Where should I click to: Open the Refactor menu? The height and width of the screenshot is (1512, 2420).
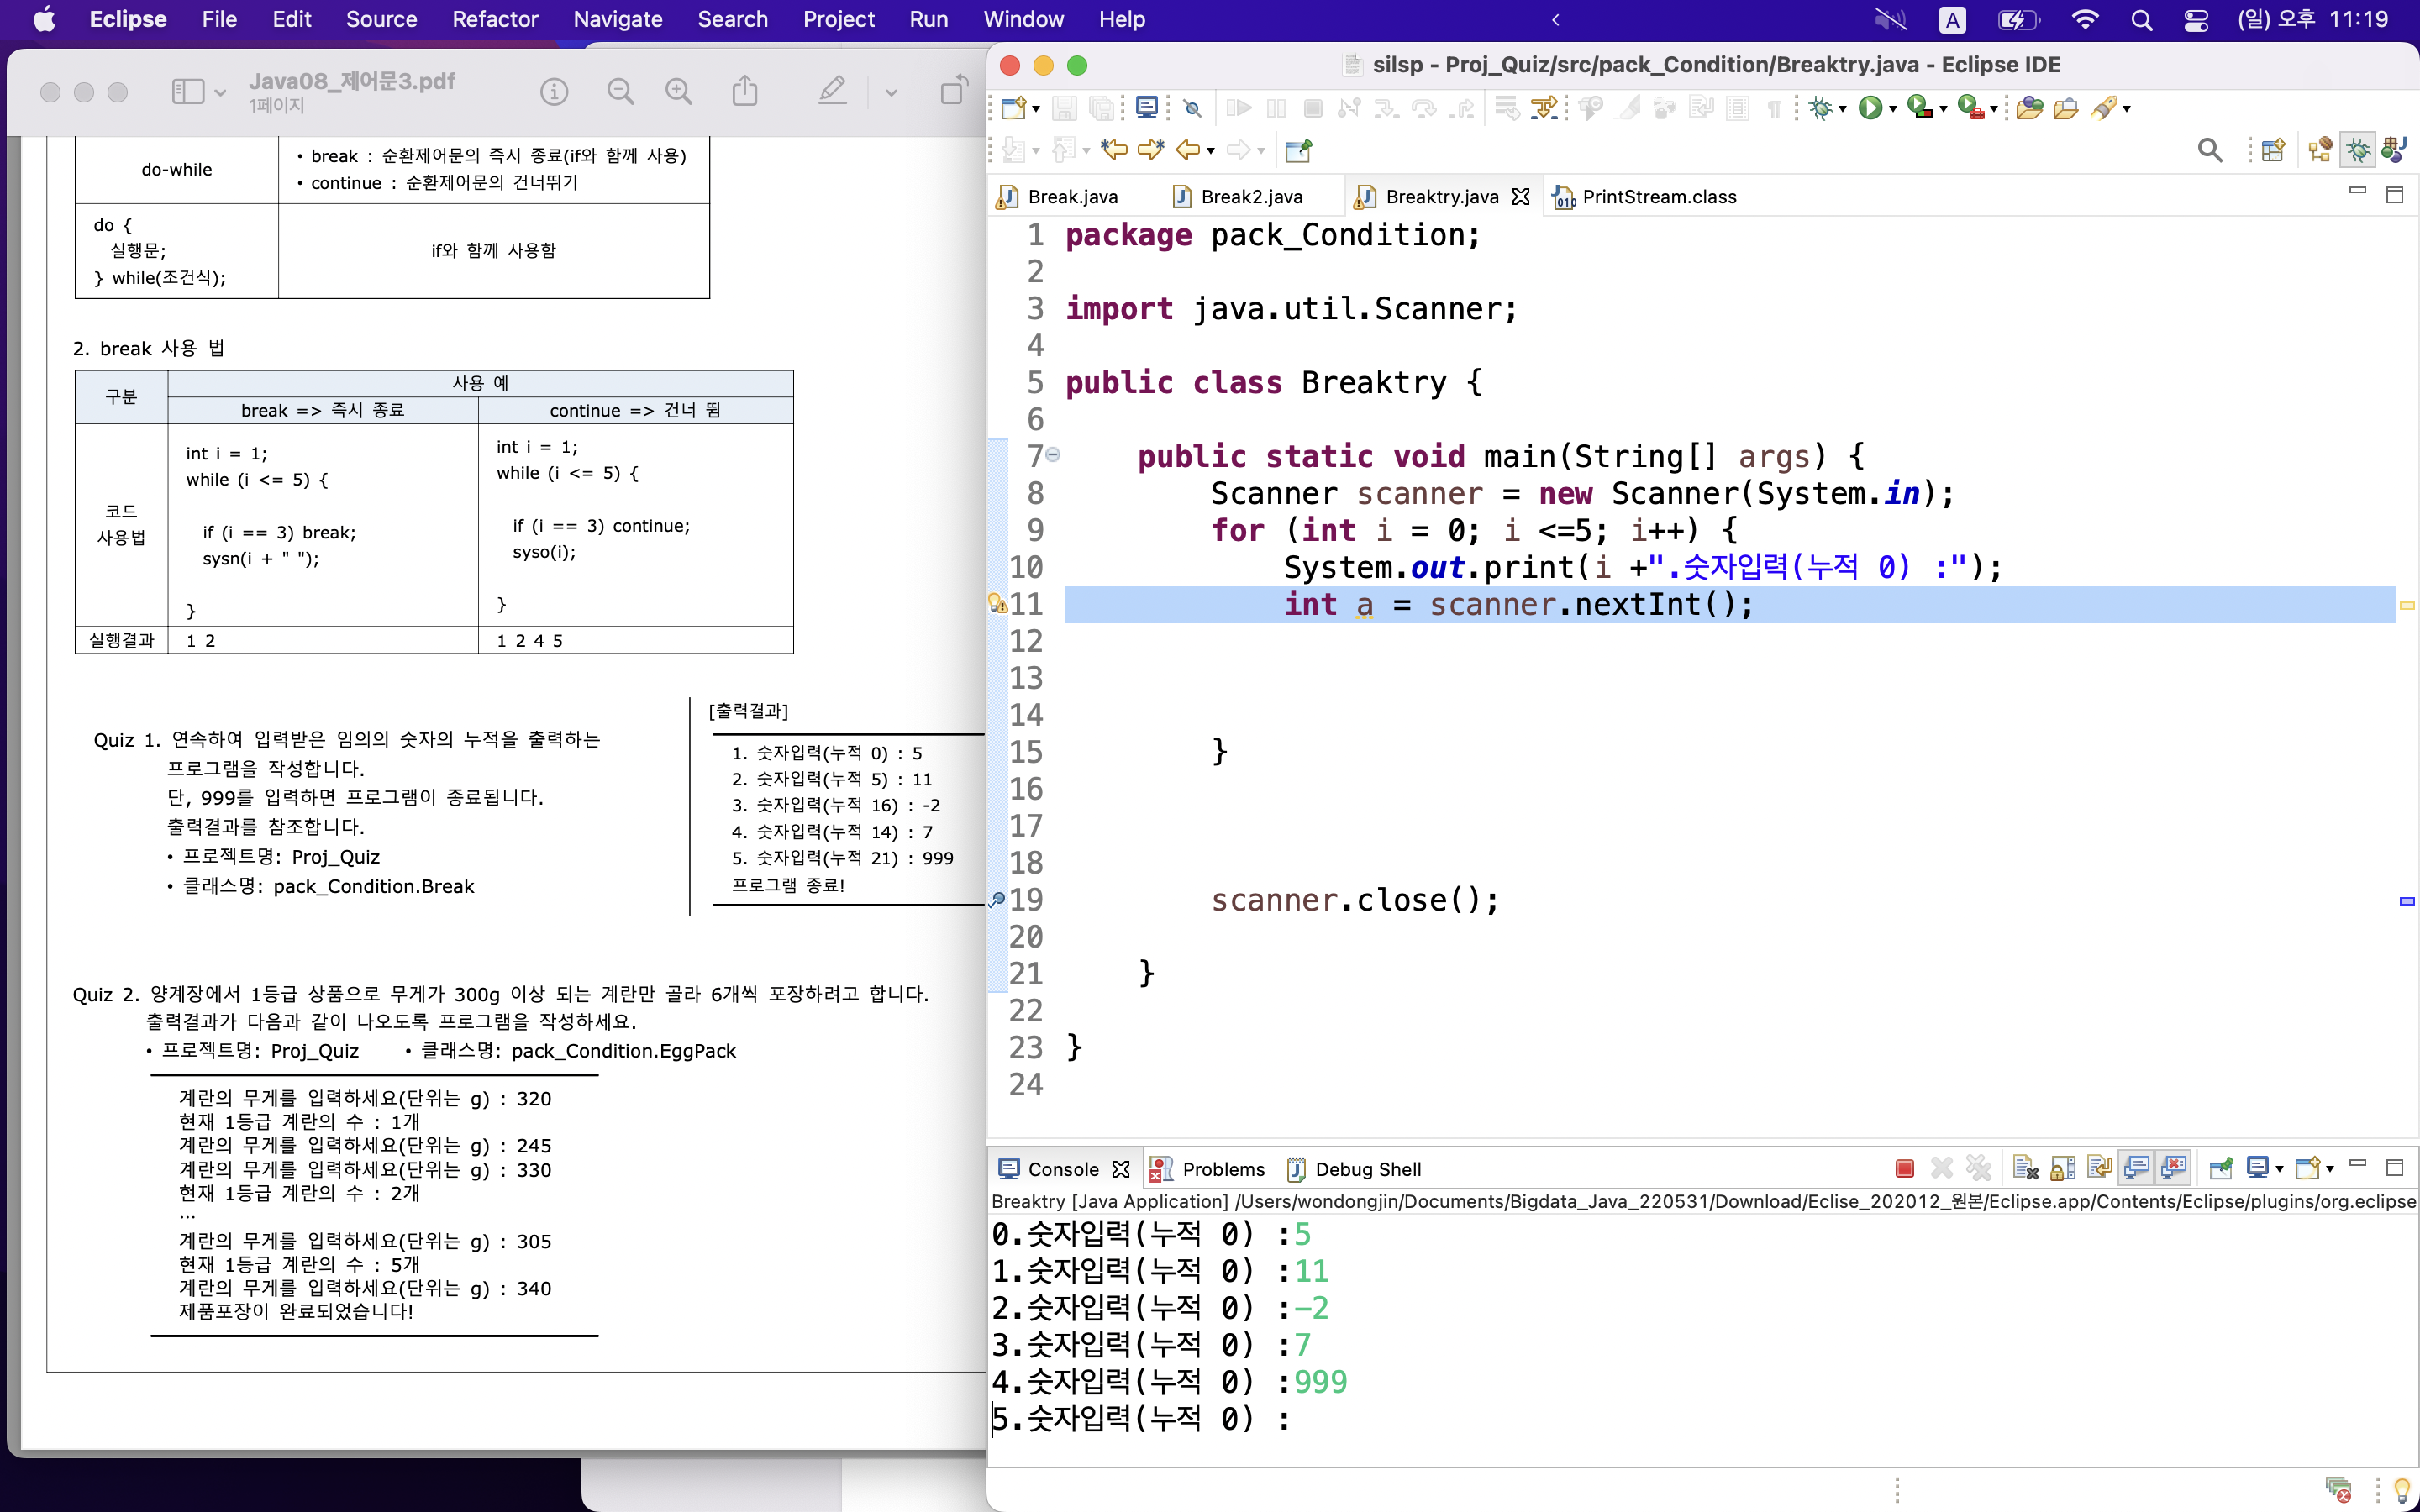coord(494,19)
